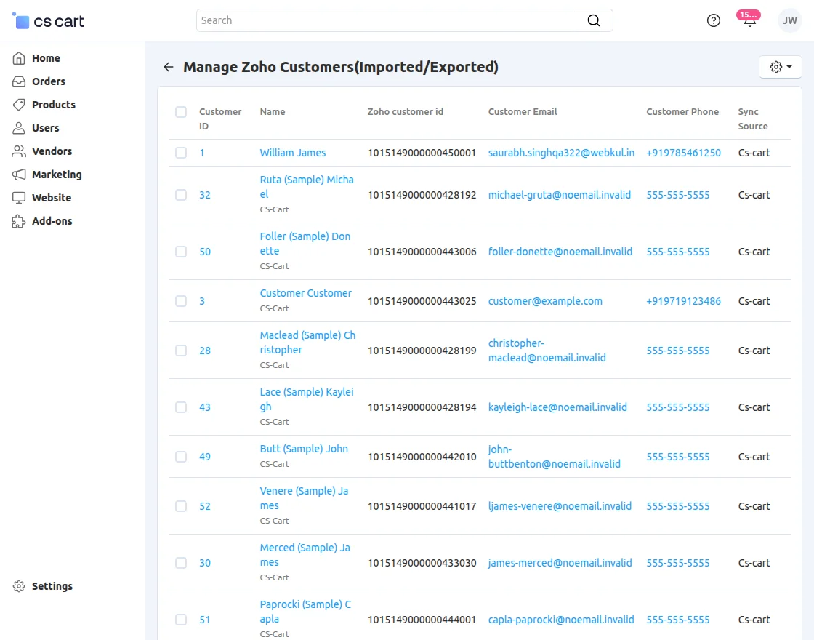Check the Butt (Sample) John row checkbox
The width and height of the screenshot is (814, 640).
coord(181,457)
